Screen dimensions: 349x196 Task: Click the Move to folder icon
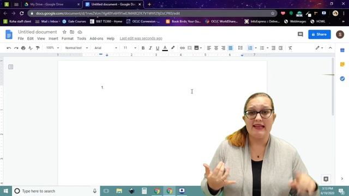click(x=72, y=32)
